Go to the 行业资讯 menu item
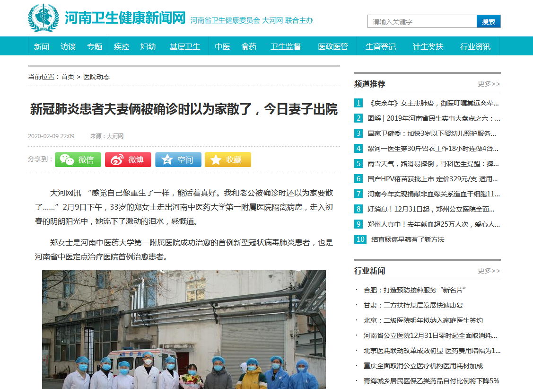 coord(475,46)
